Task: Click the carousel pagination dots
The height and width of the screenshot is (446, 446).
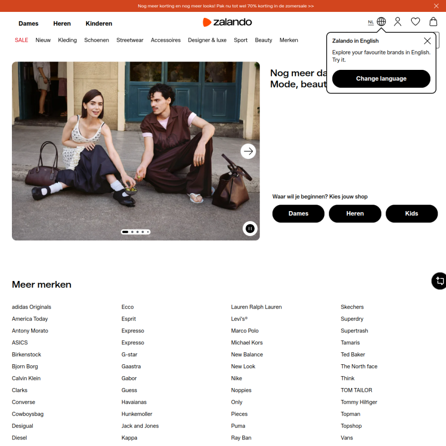Action: pyautogui.click(x=136, y=232)
